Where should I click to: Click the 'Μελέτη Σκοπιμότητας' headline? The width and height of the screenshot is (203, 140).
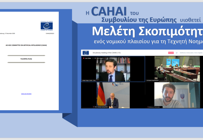tap(147, 31)
